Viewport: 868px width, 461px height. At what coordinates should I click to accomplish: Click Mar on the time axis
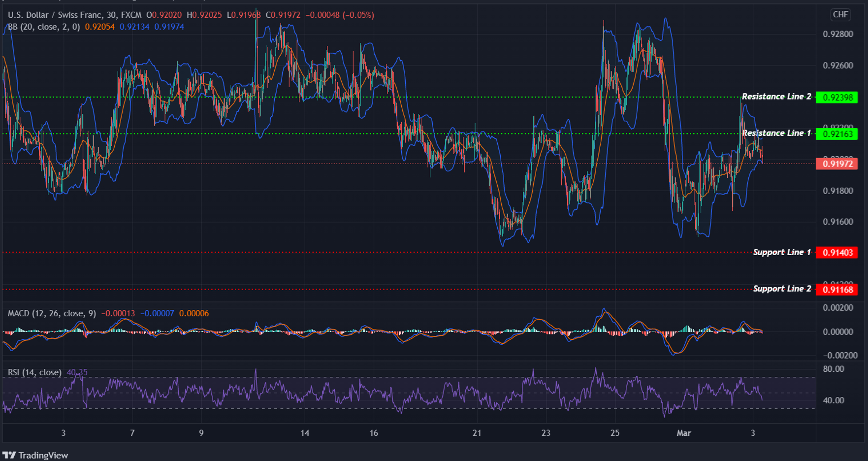tap(684, 433)
